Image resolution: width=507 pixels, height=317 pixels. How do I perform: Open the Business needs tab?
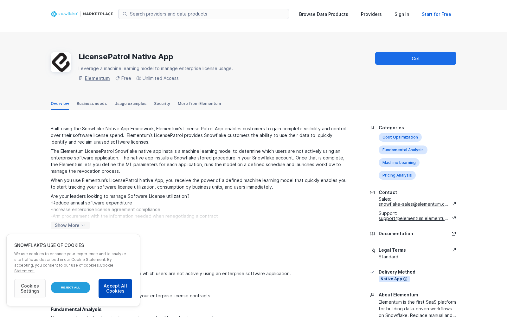[x=92, y=104]
